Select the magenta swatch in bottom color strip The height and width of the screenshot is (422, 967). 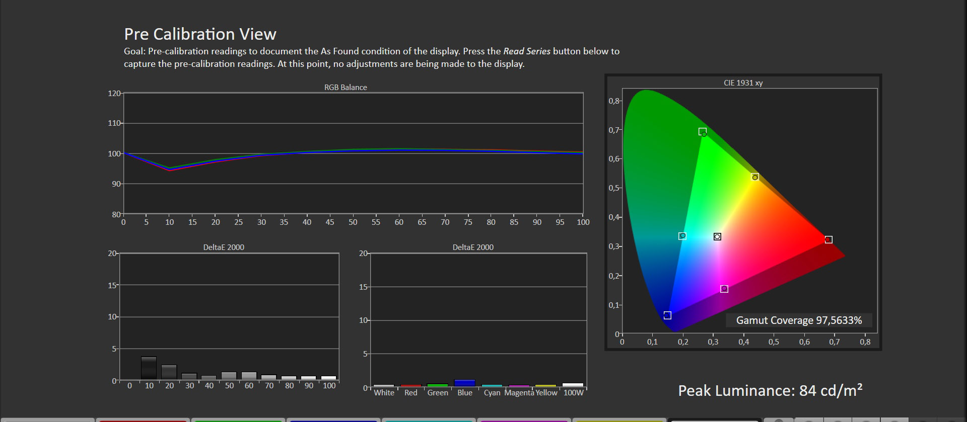click(x=524, y=419)
